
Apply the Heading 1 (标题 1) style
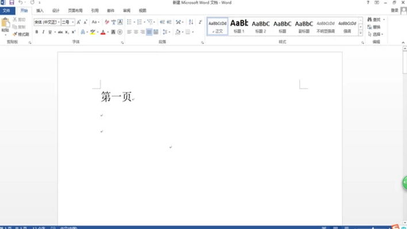[x=239, y=26]
